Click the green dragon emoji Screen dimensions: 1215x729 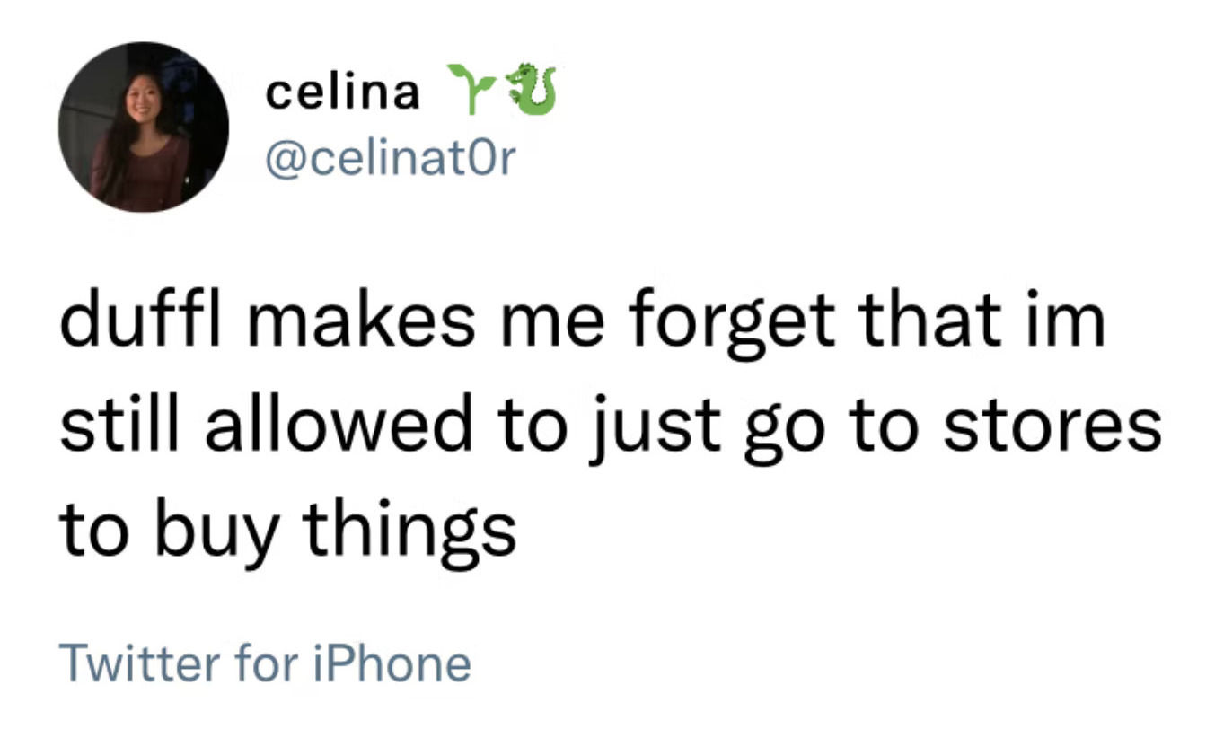pos(531,88)
